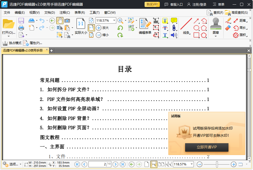Toggle single page view in status bar
The width and height of the screenshot is (253, 170).
146,164
